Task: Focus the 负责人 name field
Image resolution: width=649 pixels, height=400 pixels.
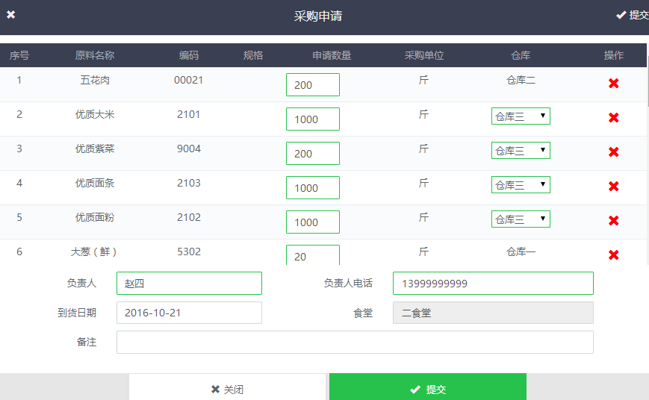Action: [189, 284]
